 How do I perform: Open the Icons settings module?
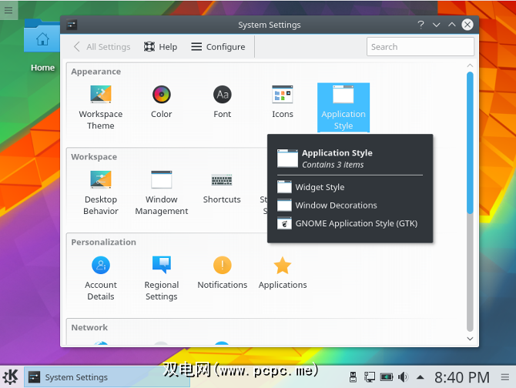click(x=283, y=102)
